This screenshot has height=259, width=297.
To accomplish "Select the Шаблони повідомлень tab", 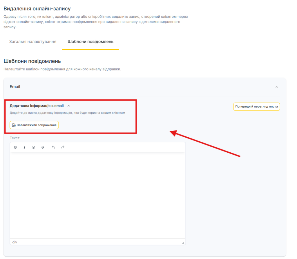I will pos(90,42).
